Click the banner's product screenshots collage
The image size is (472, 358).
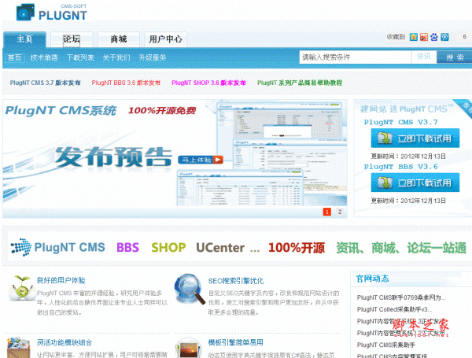261,154
